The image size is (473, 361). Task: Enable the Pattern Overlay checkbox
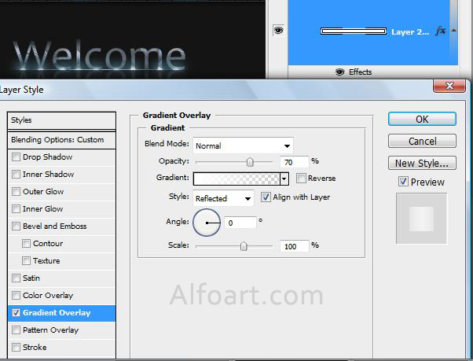[16, 330]
